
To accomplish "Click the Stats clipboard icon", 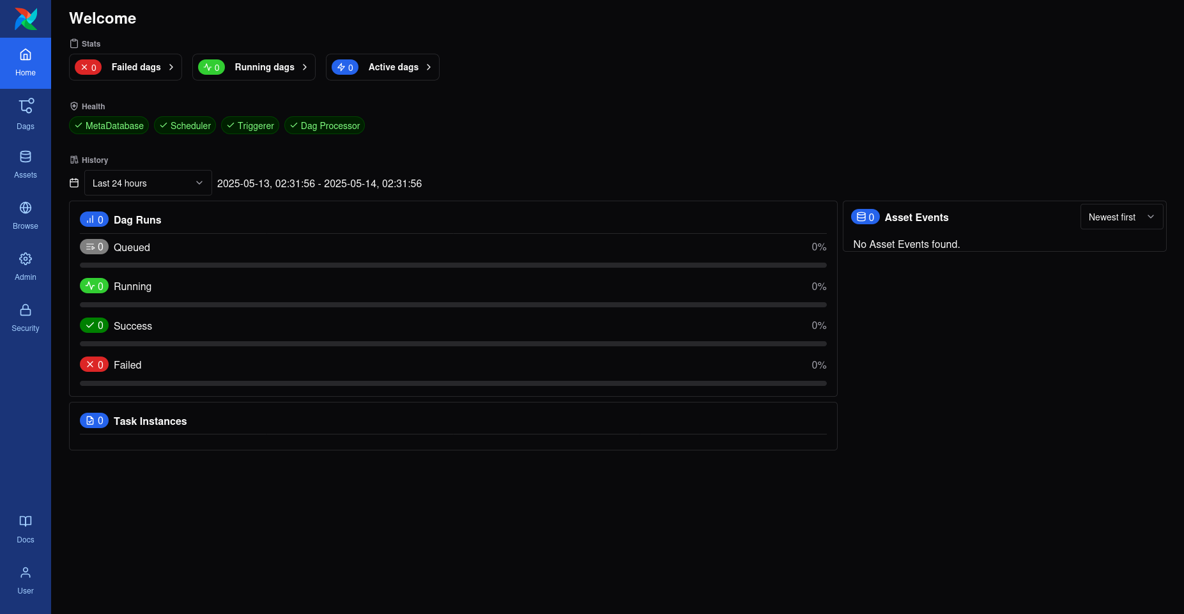I will click(74, 43).
